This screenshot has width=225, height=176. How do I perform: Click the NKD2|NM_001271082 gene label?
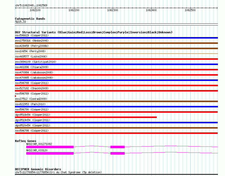[x=39, y=144]
